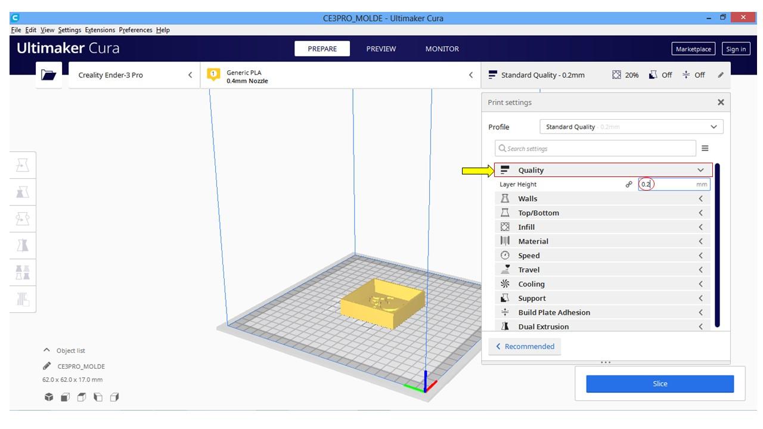This screenshot has width=763, height=429.
Task: Open the Profile dropdown
Action: tap(631, 127)
